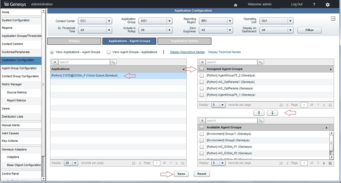Switch to the Rollups tab

click(x=74, y=41)
